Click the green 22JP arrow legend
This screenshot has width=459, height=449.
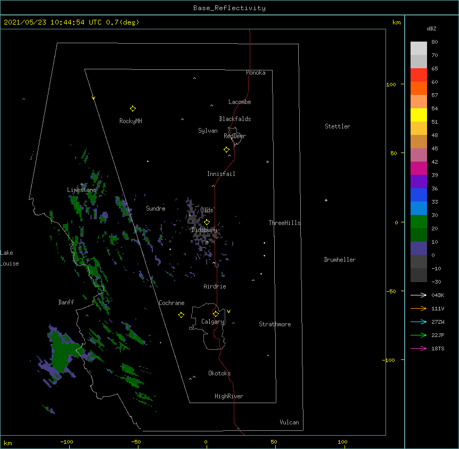419,335
